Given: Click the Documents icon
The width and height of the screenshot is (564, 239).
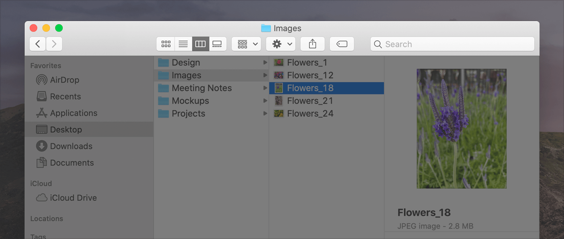Looking at the screenshot, I should tap(41, 163).
